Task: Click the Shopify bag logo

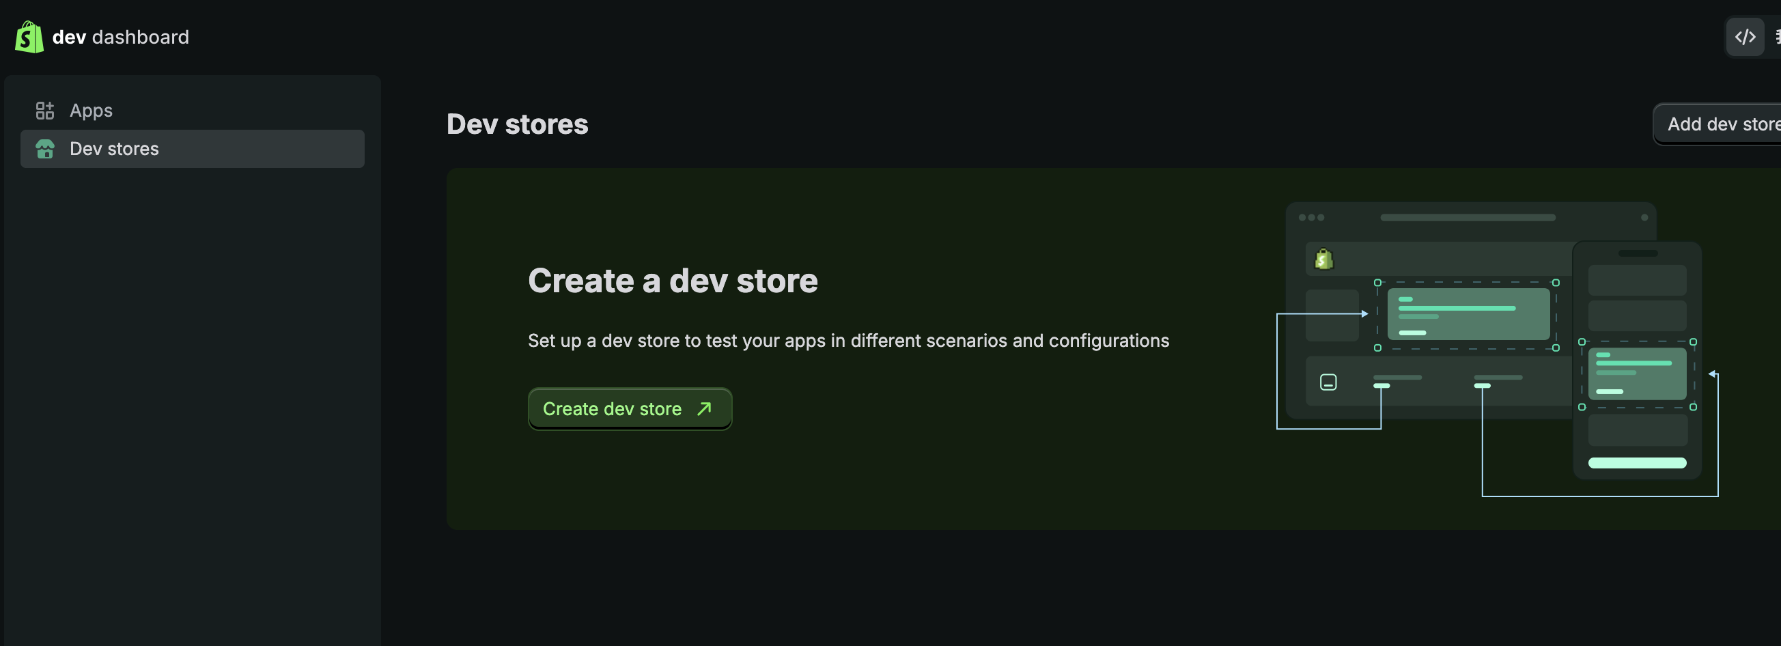Action: point(29,37)
